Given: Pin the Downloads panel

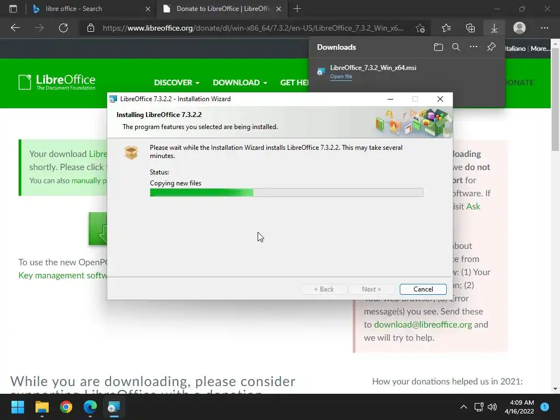Looking at the screenshot, I should coord(491,47).
